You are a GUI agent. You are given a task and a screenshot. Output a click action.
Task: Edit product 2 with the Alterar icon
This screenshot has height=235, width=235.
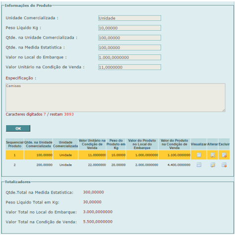[213, 165]
